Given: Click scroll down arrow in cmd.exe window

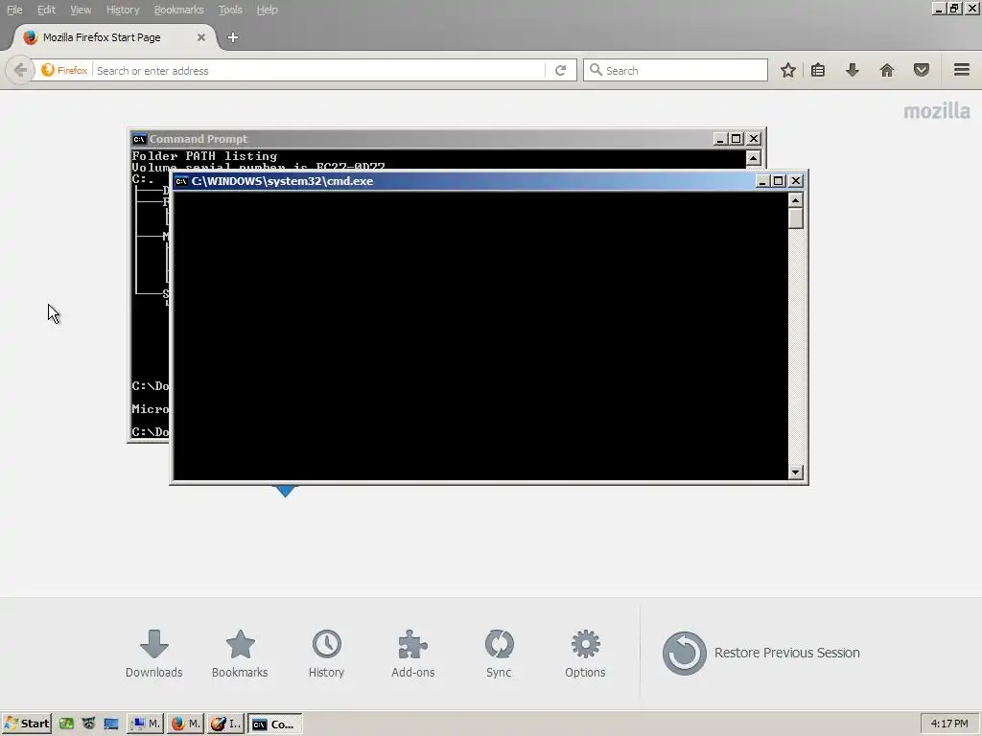Looking at the screenshot, I should (x=795, y=471).
